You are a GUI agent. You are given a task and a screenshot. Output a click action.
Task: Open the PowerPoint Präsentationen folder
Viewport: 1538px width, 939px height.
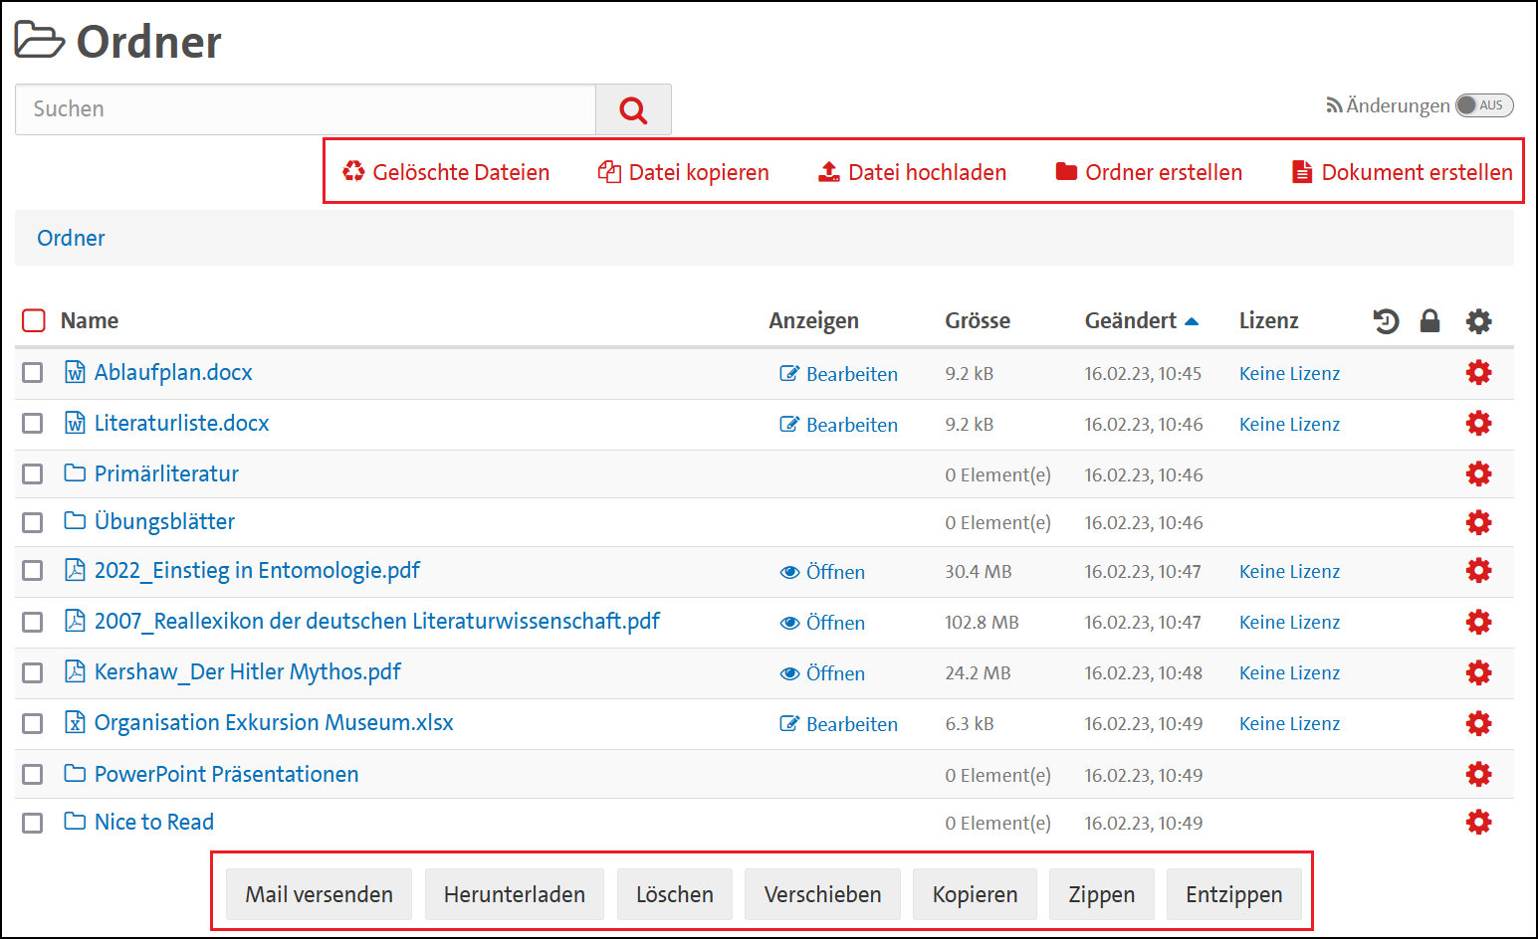tap(226, 775)
